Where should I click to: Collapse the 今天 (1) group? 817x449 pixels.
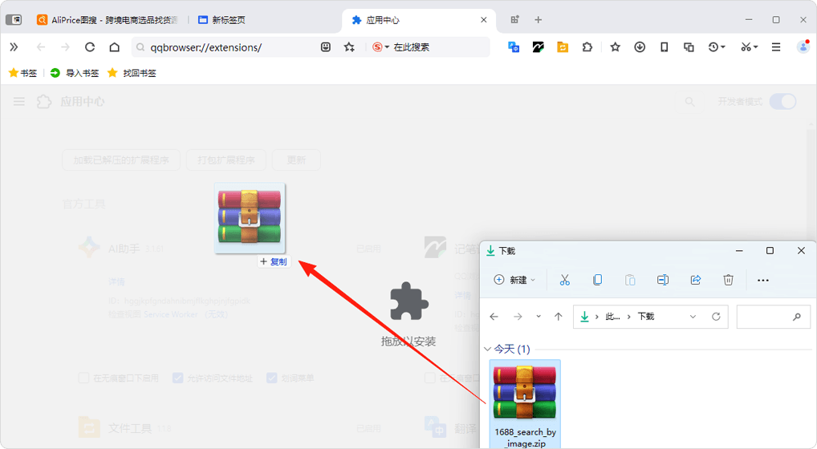click(487, 350)
